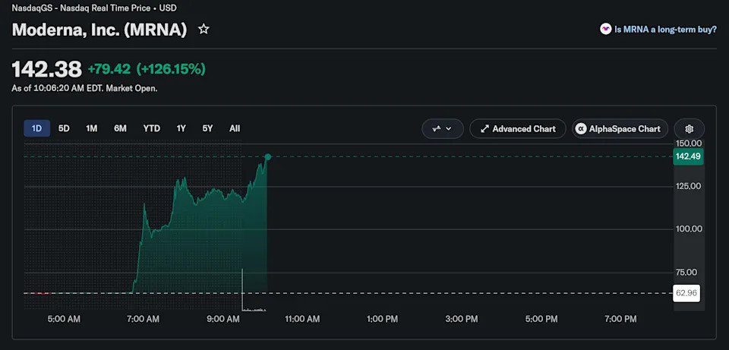Show All time price history

(x=235, y=128)
